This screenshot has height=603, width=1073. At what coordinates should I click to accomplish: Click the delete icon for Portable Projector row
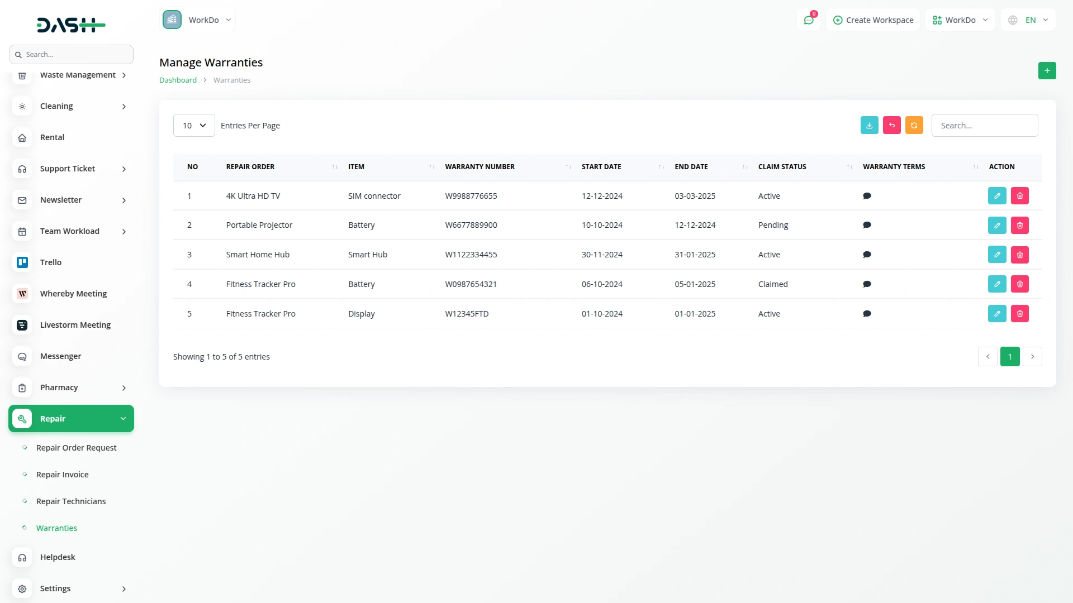(x=1019, y=225)
